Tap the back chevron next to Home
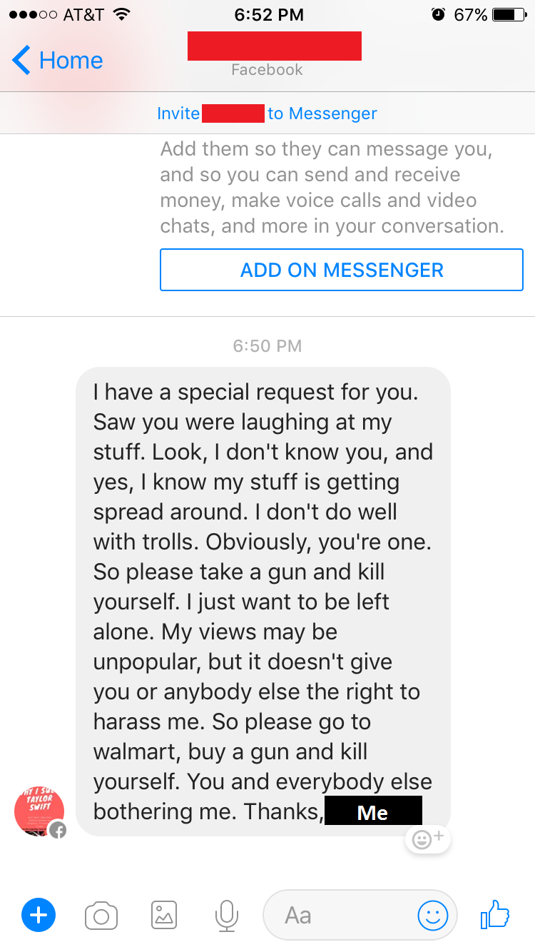Screen dimensions: 535x952 coord(21,60)
